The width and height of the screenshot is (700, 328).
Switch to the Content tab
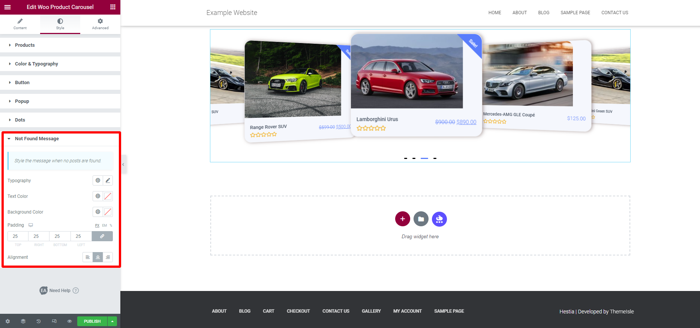pos(20,24)
